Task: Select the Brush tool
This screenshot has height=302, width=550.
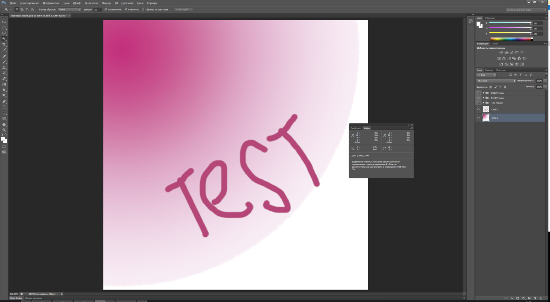Action: (x=4, y=62)
